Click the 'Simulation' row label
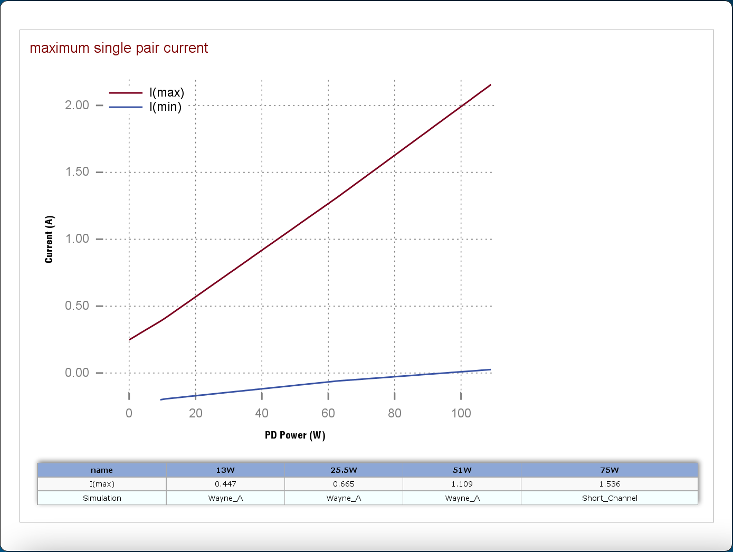 (102, 498)
